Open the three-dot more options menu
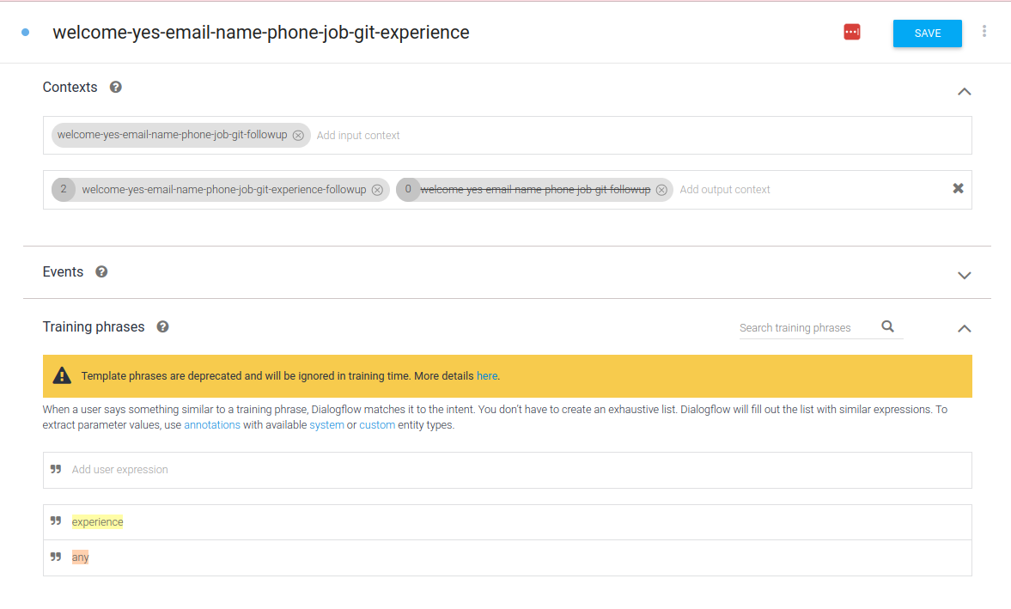 point(984,32)
